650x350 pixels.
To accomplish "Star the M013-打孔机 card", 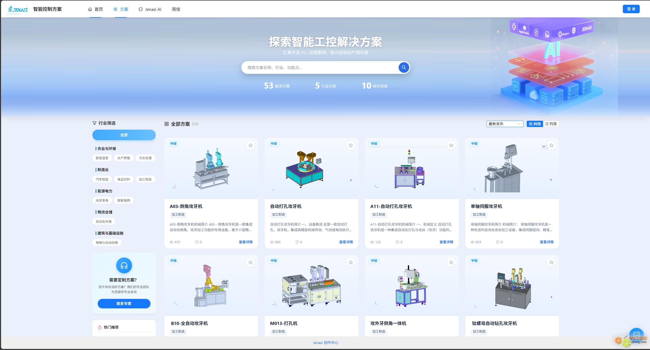I will [351, 262].
